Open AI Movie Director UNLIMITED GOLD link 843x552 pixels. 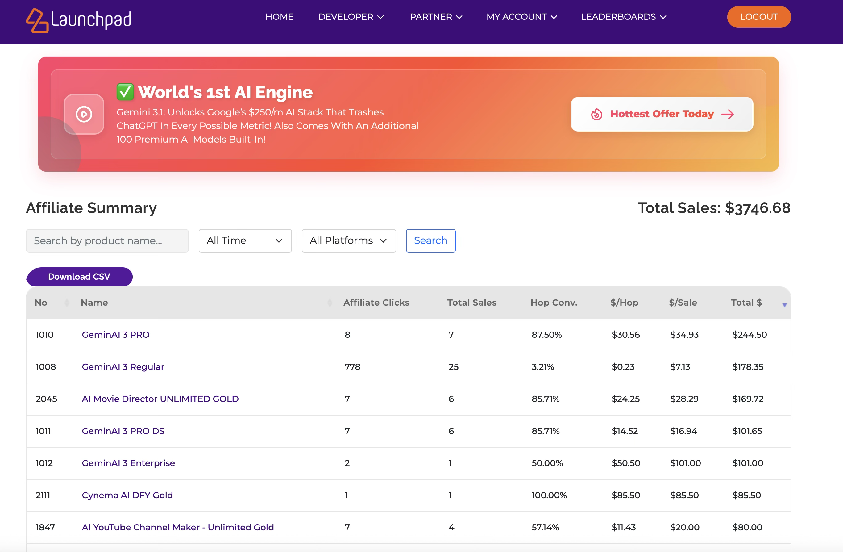(160, 399)
